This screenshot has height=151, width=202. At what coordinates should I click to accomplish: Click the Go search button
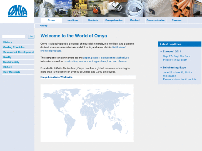pos(31,37)
